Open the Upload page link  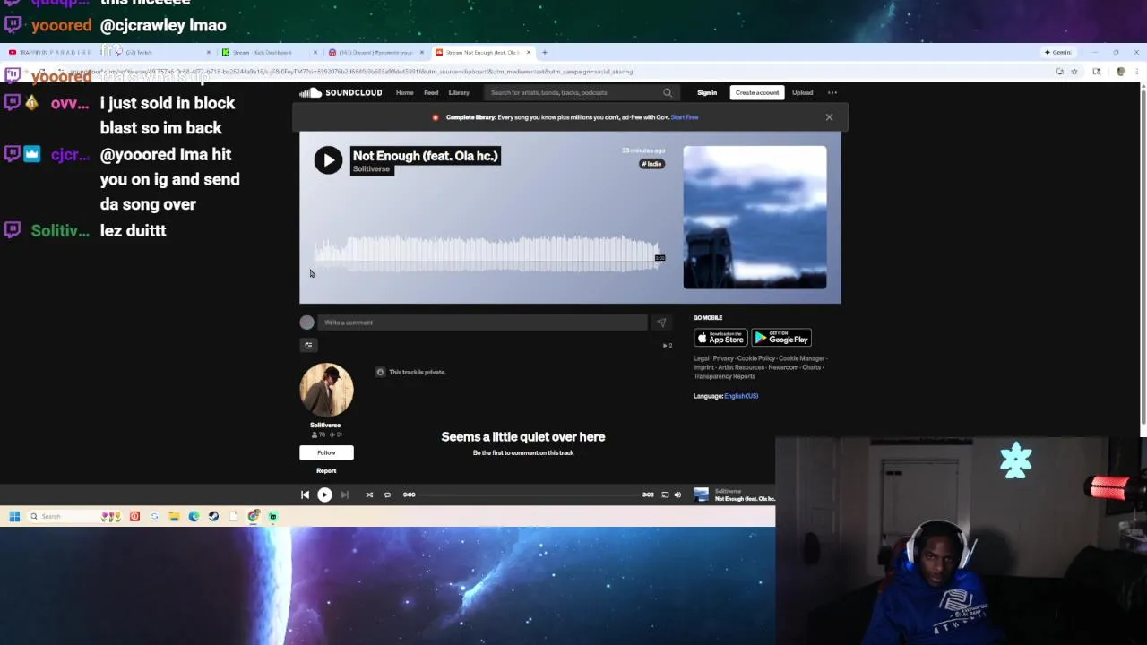click(802, 92)
